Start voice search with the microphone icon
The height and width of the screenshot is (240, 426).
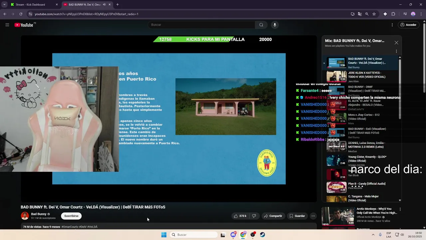[x=275, y=25]
